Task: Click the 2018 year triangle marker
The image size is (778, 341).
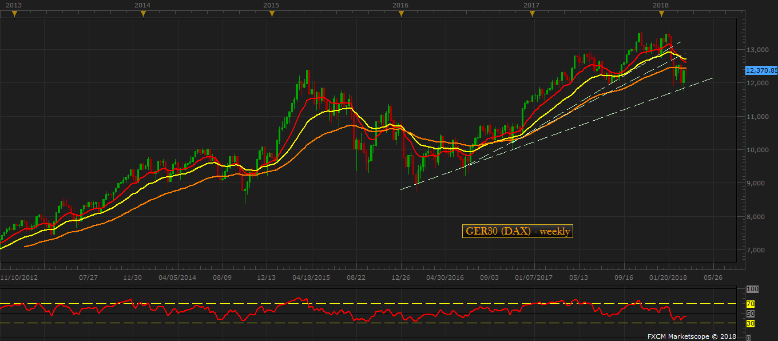Action: (661, 14)
